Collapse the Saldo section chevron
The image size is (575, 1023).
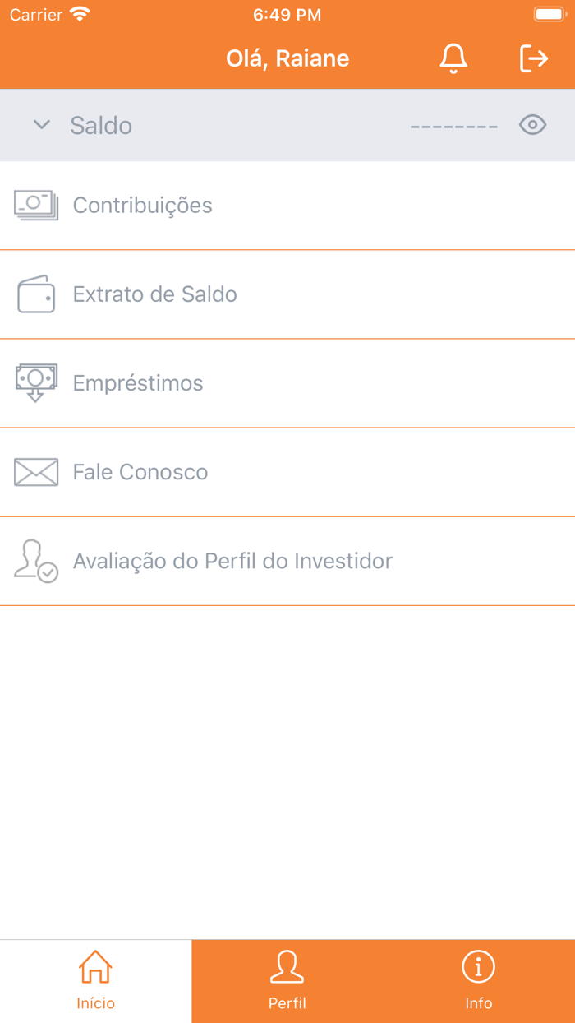pyautogui.click(x=41, y=125)
